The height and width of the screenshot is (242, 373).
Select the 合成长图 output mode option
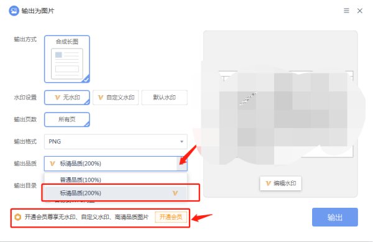67,59
